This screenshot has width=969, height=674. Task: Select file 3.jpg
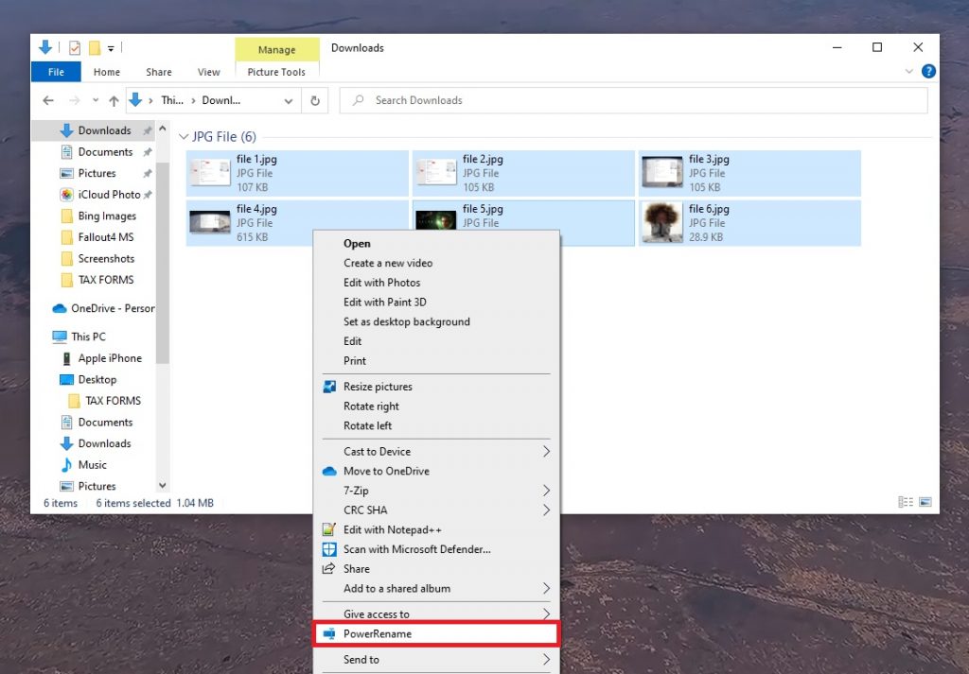click(749, 173)
